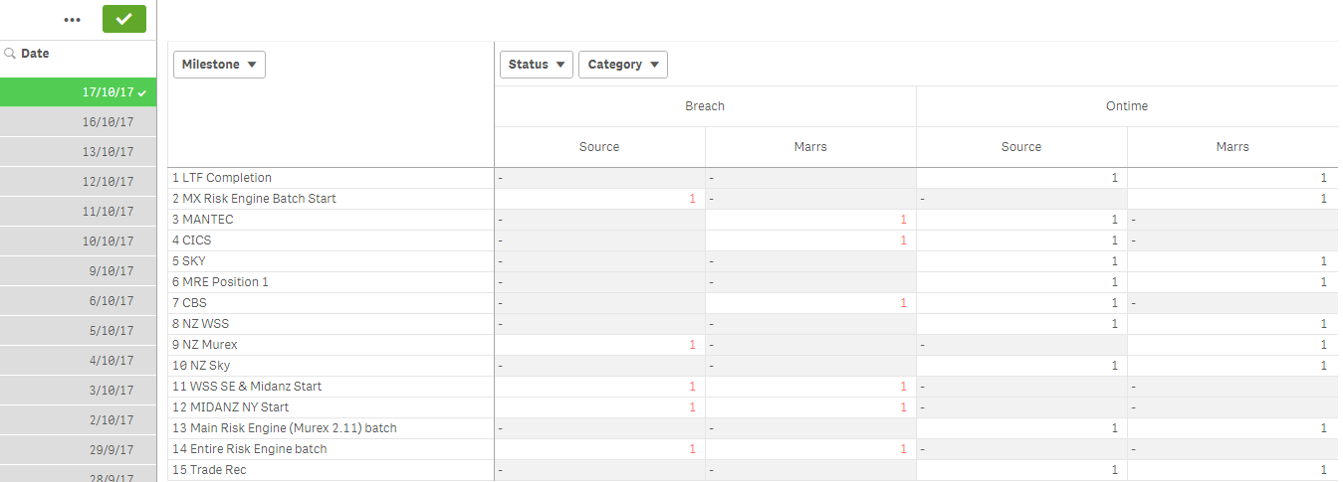
Task: Expand the Milestone dimension dropdown
Action: (219, 65)
